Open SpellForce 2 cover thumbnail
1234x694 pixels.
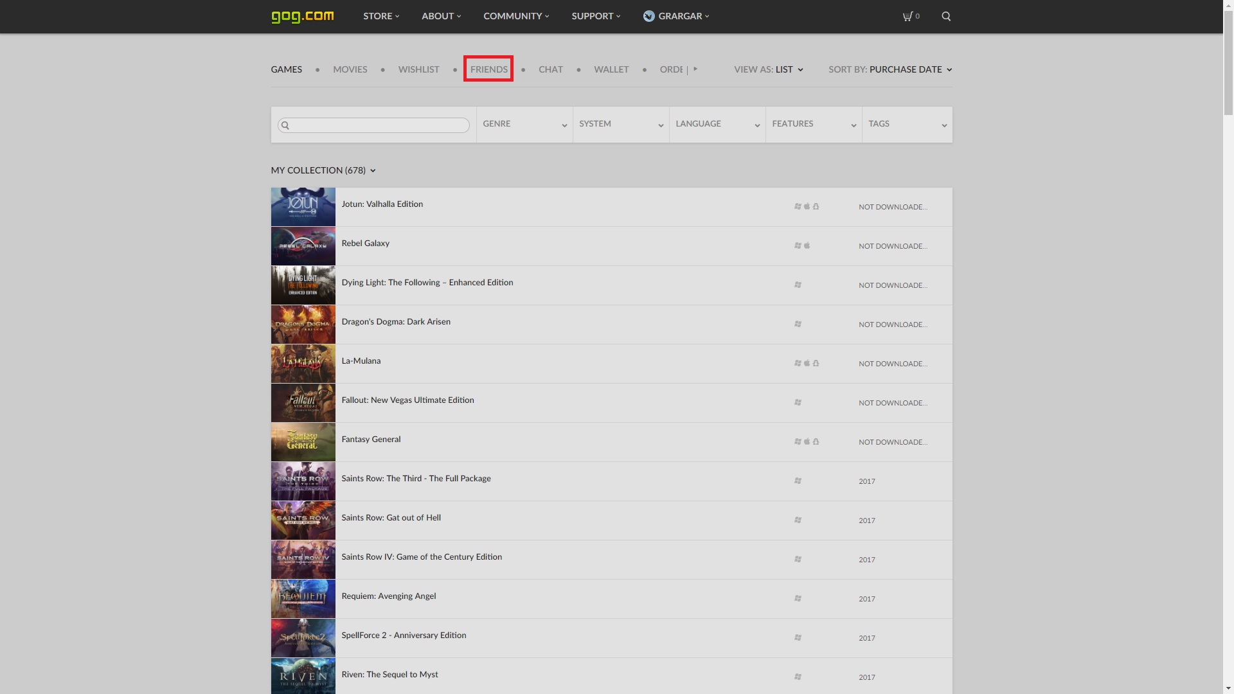pyautogui.click(x=303, y=638)
